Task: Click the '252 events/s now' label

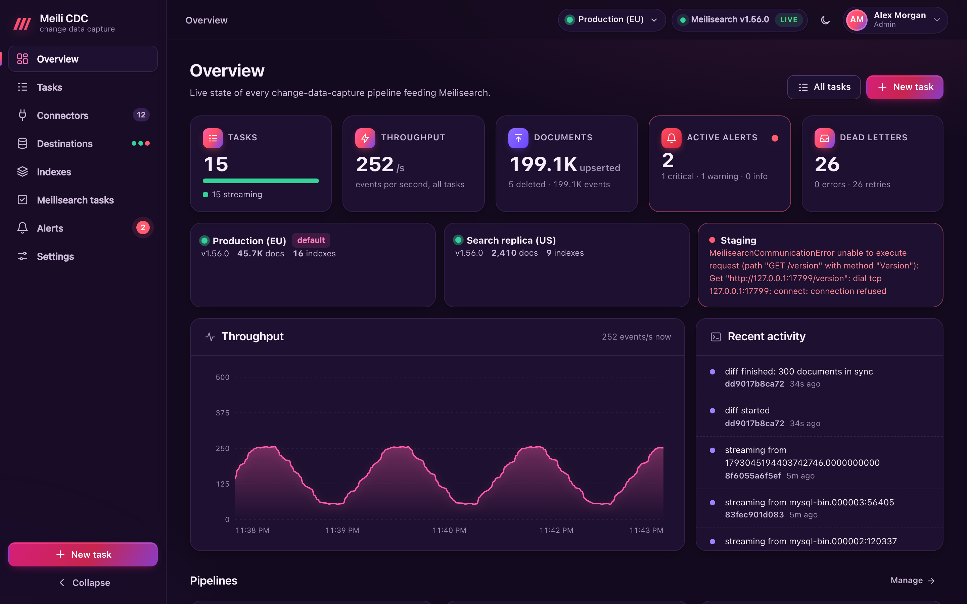Action: (x=636, y=337)
